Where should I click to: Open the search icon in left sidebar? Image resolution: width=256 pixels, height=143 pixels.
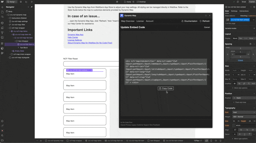click(2, 136)
